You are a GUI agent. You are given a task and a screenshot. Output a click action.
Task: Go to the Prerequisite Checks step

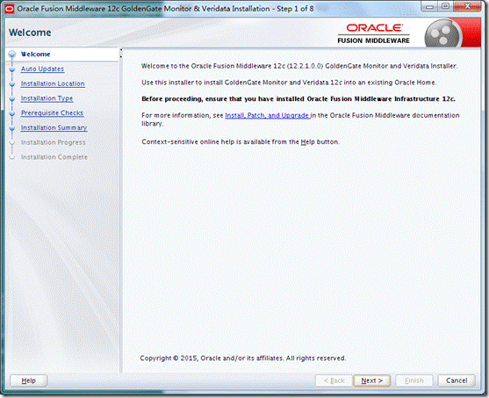[x=52, y=113]
